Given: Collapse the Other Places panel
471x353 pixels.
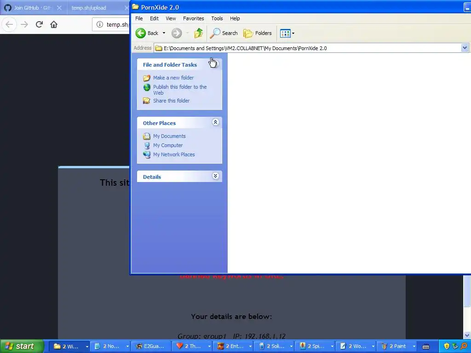Looking at the screenshot, I should click(x=215, y=122).
